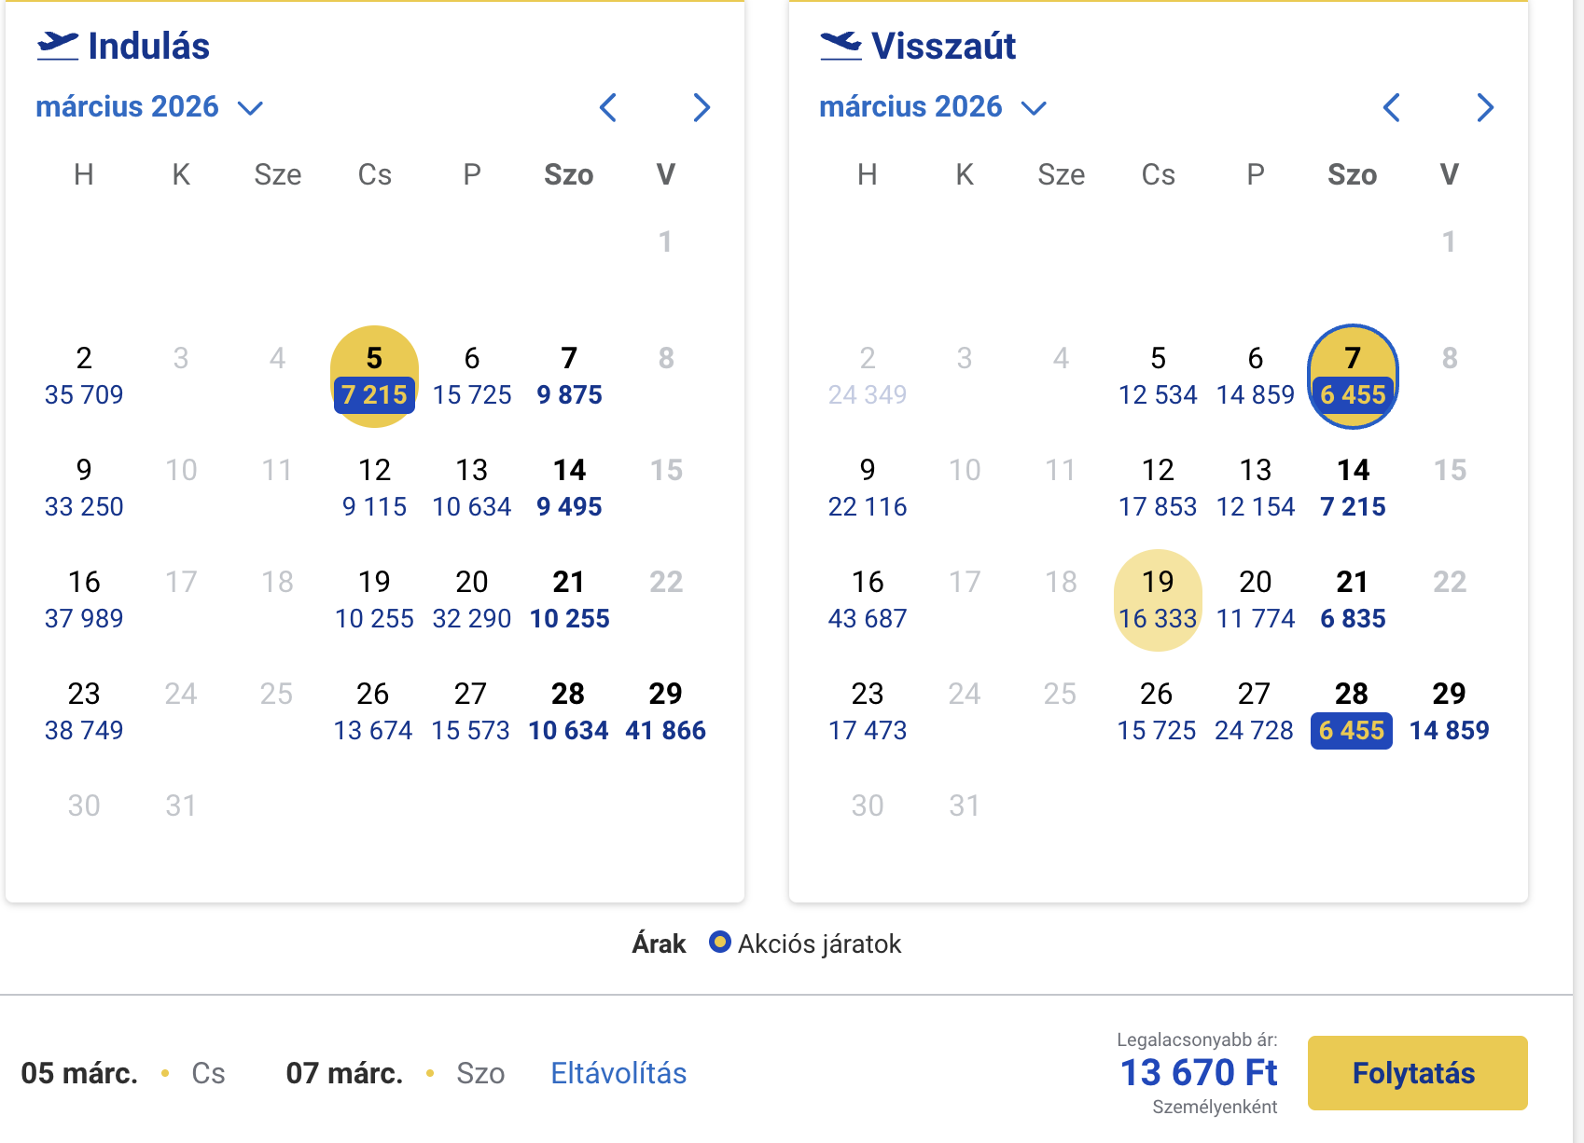Advance the departure calendar to April
This screenshot has height=1143, width=1584.
click(x=702, y=107)
